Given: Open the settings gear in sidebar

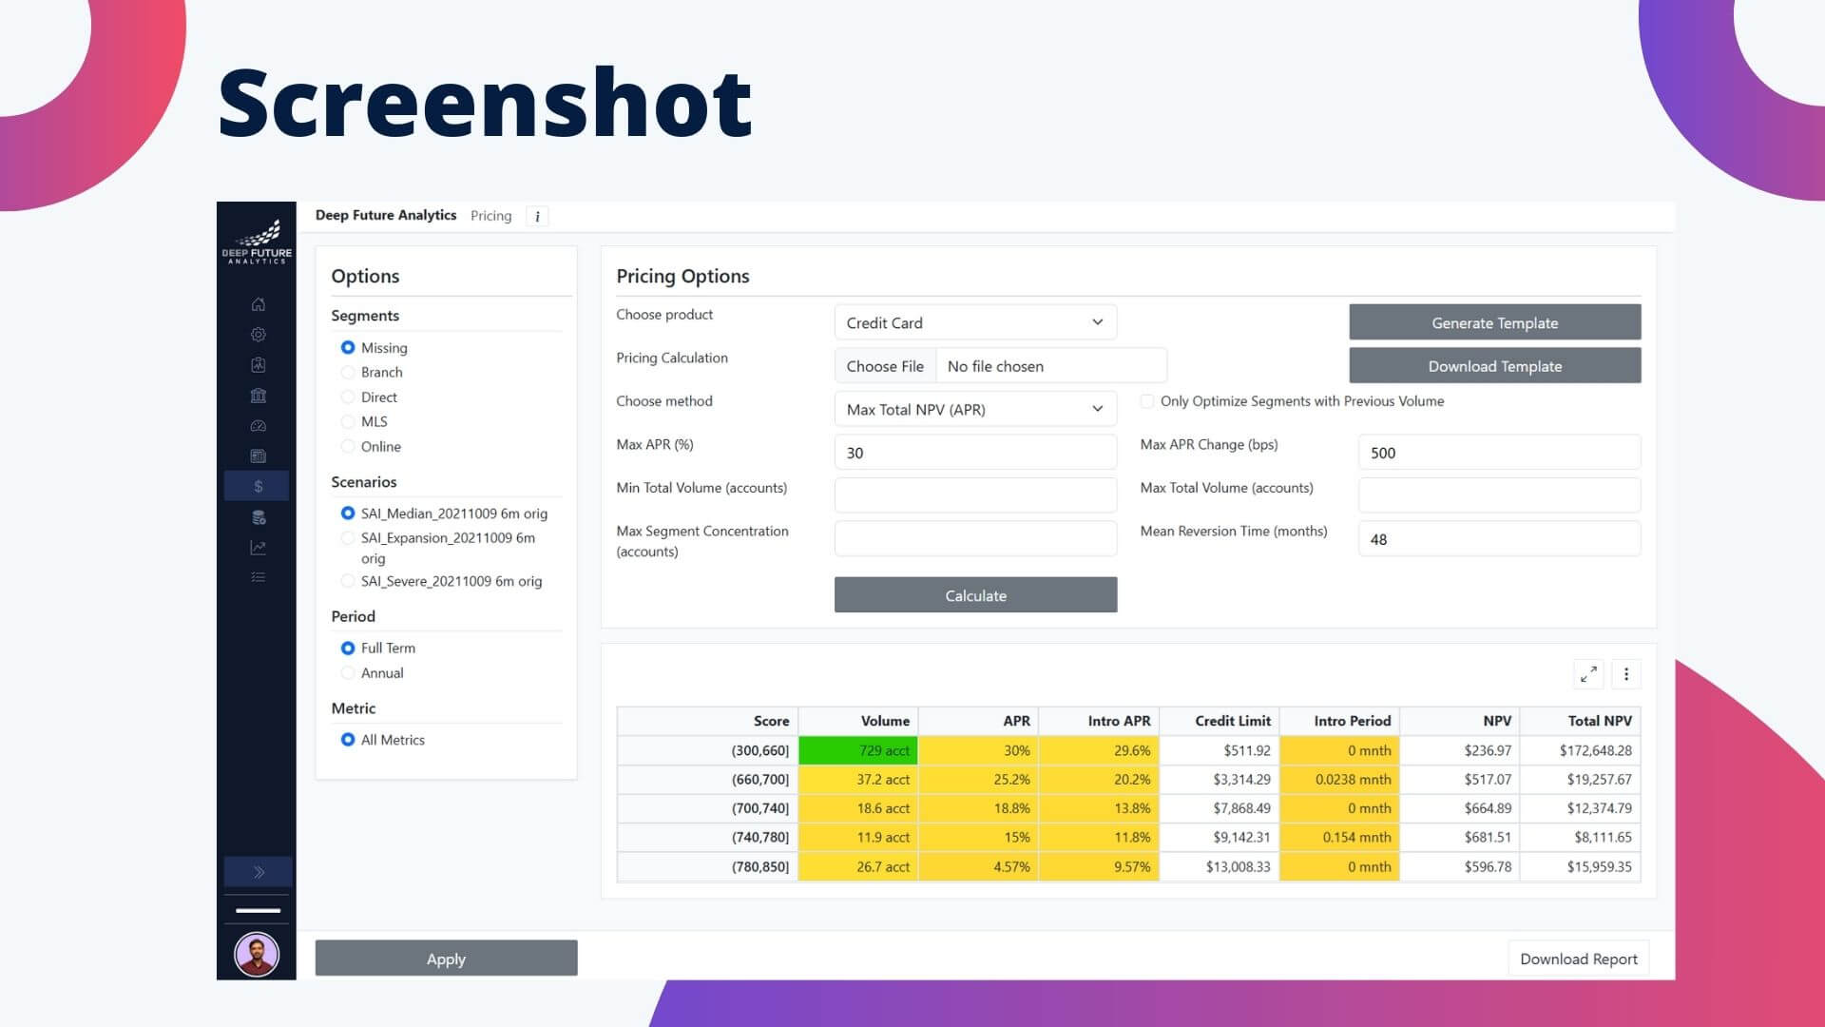Looking at the screenshot, I should tap(258, 335).
